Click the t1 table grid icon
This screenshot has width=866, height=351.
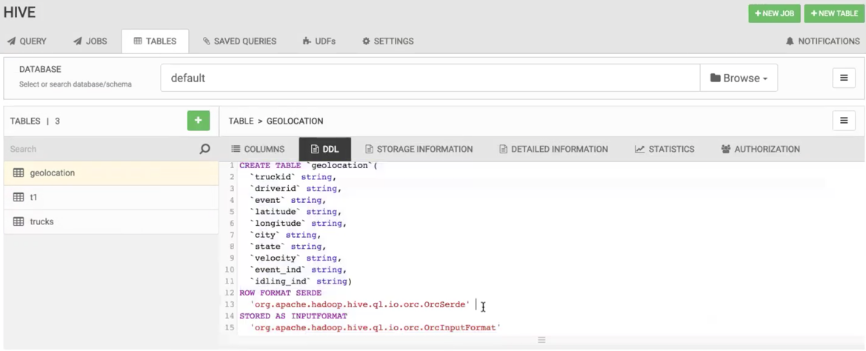pos(19,197)
